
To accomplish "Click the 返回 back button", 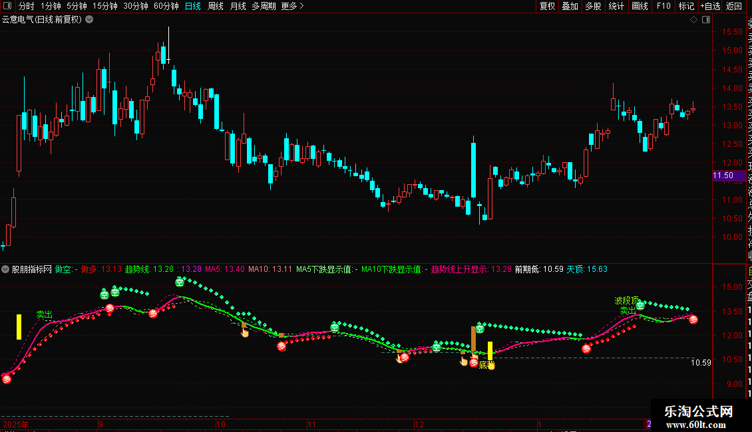I will pyautogui.click(x=734, y=6).
